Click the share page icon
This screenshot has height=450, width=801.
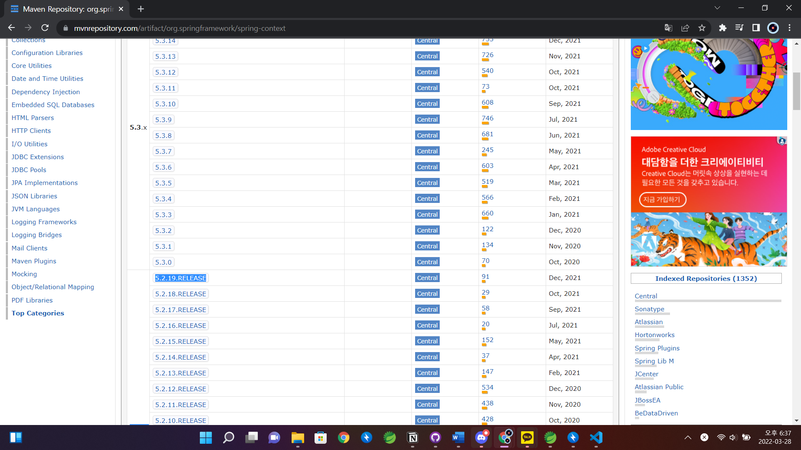click(x=685, y=28)
